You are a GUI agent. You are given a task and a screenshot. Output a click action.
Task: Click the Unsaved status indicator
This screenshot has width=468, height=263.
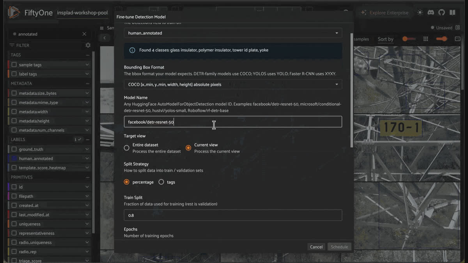pyautogui.click(x=441, y=28)
